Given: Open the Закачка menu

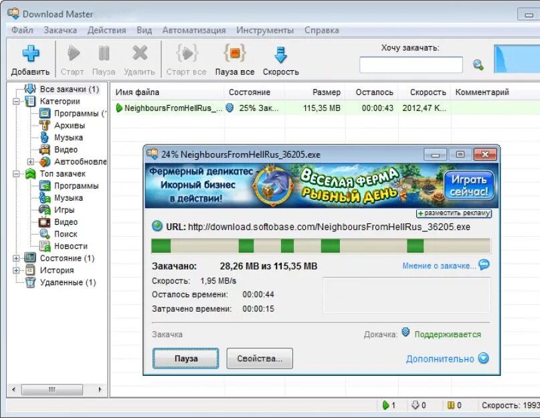Looking at the screenshot, I should click(x=60, y=30).
